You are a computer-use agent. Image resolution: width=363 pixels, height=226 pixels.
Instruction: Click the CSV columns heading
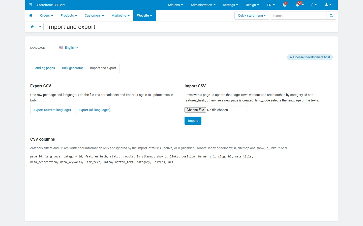tap(43, 139)
